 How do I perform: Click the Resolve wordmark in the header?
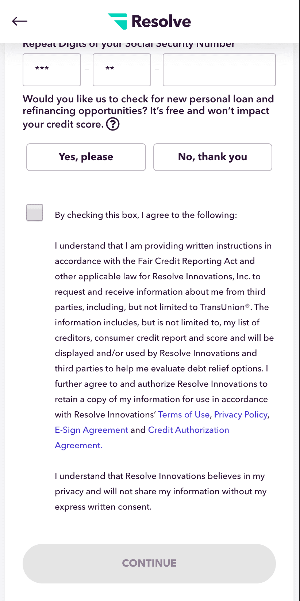(x=161, y=21)
